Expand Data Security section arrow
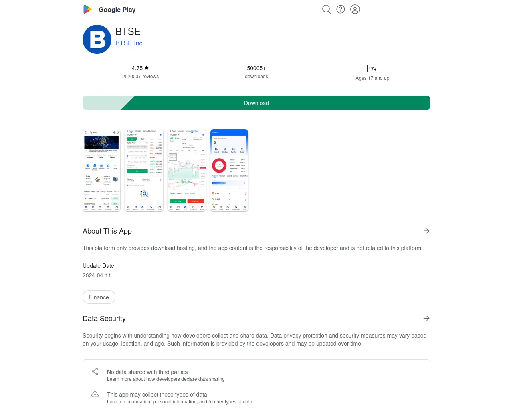Image resolution: width=513 pixels, height=411 pixels. [x=426, y=318]
